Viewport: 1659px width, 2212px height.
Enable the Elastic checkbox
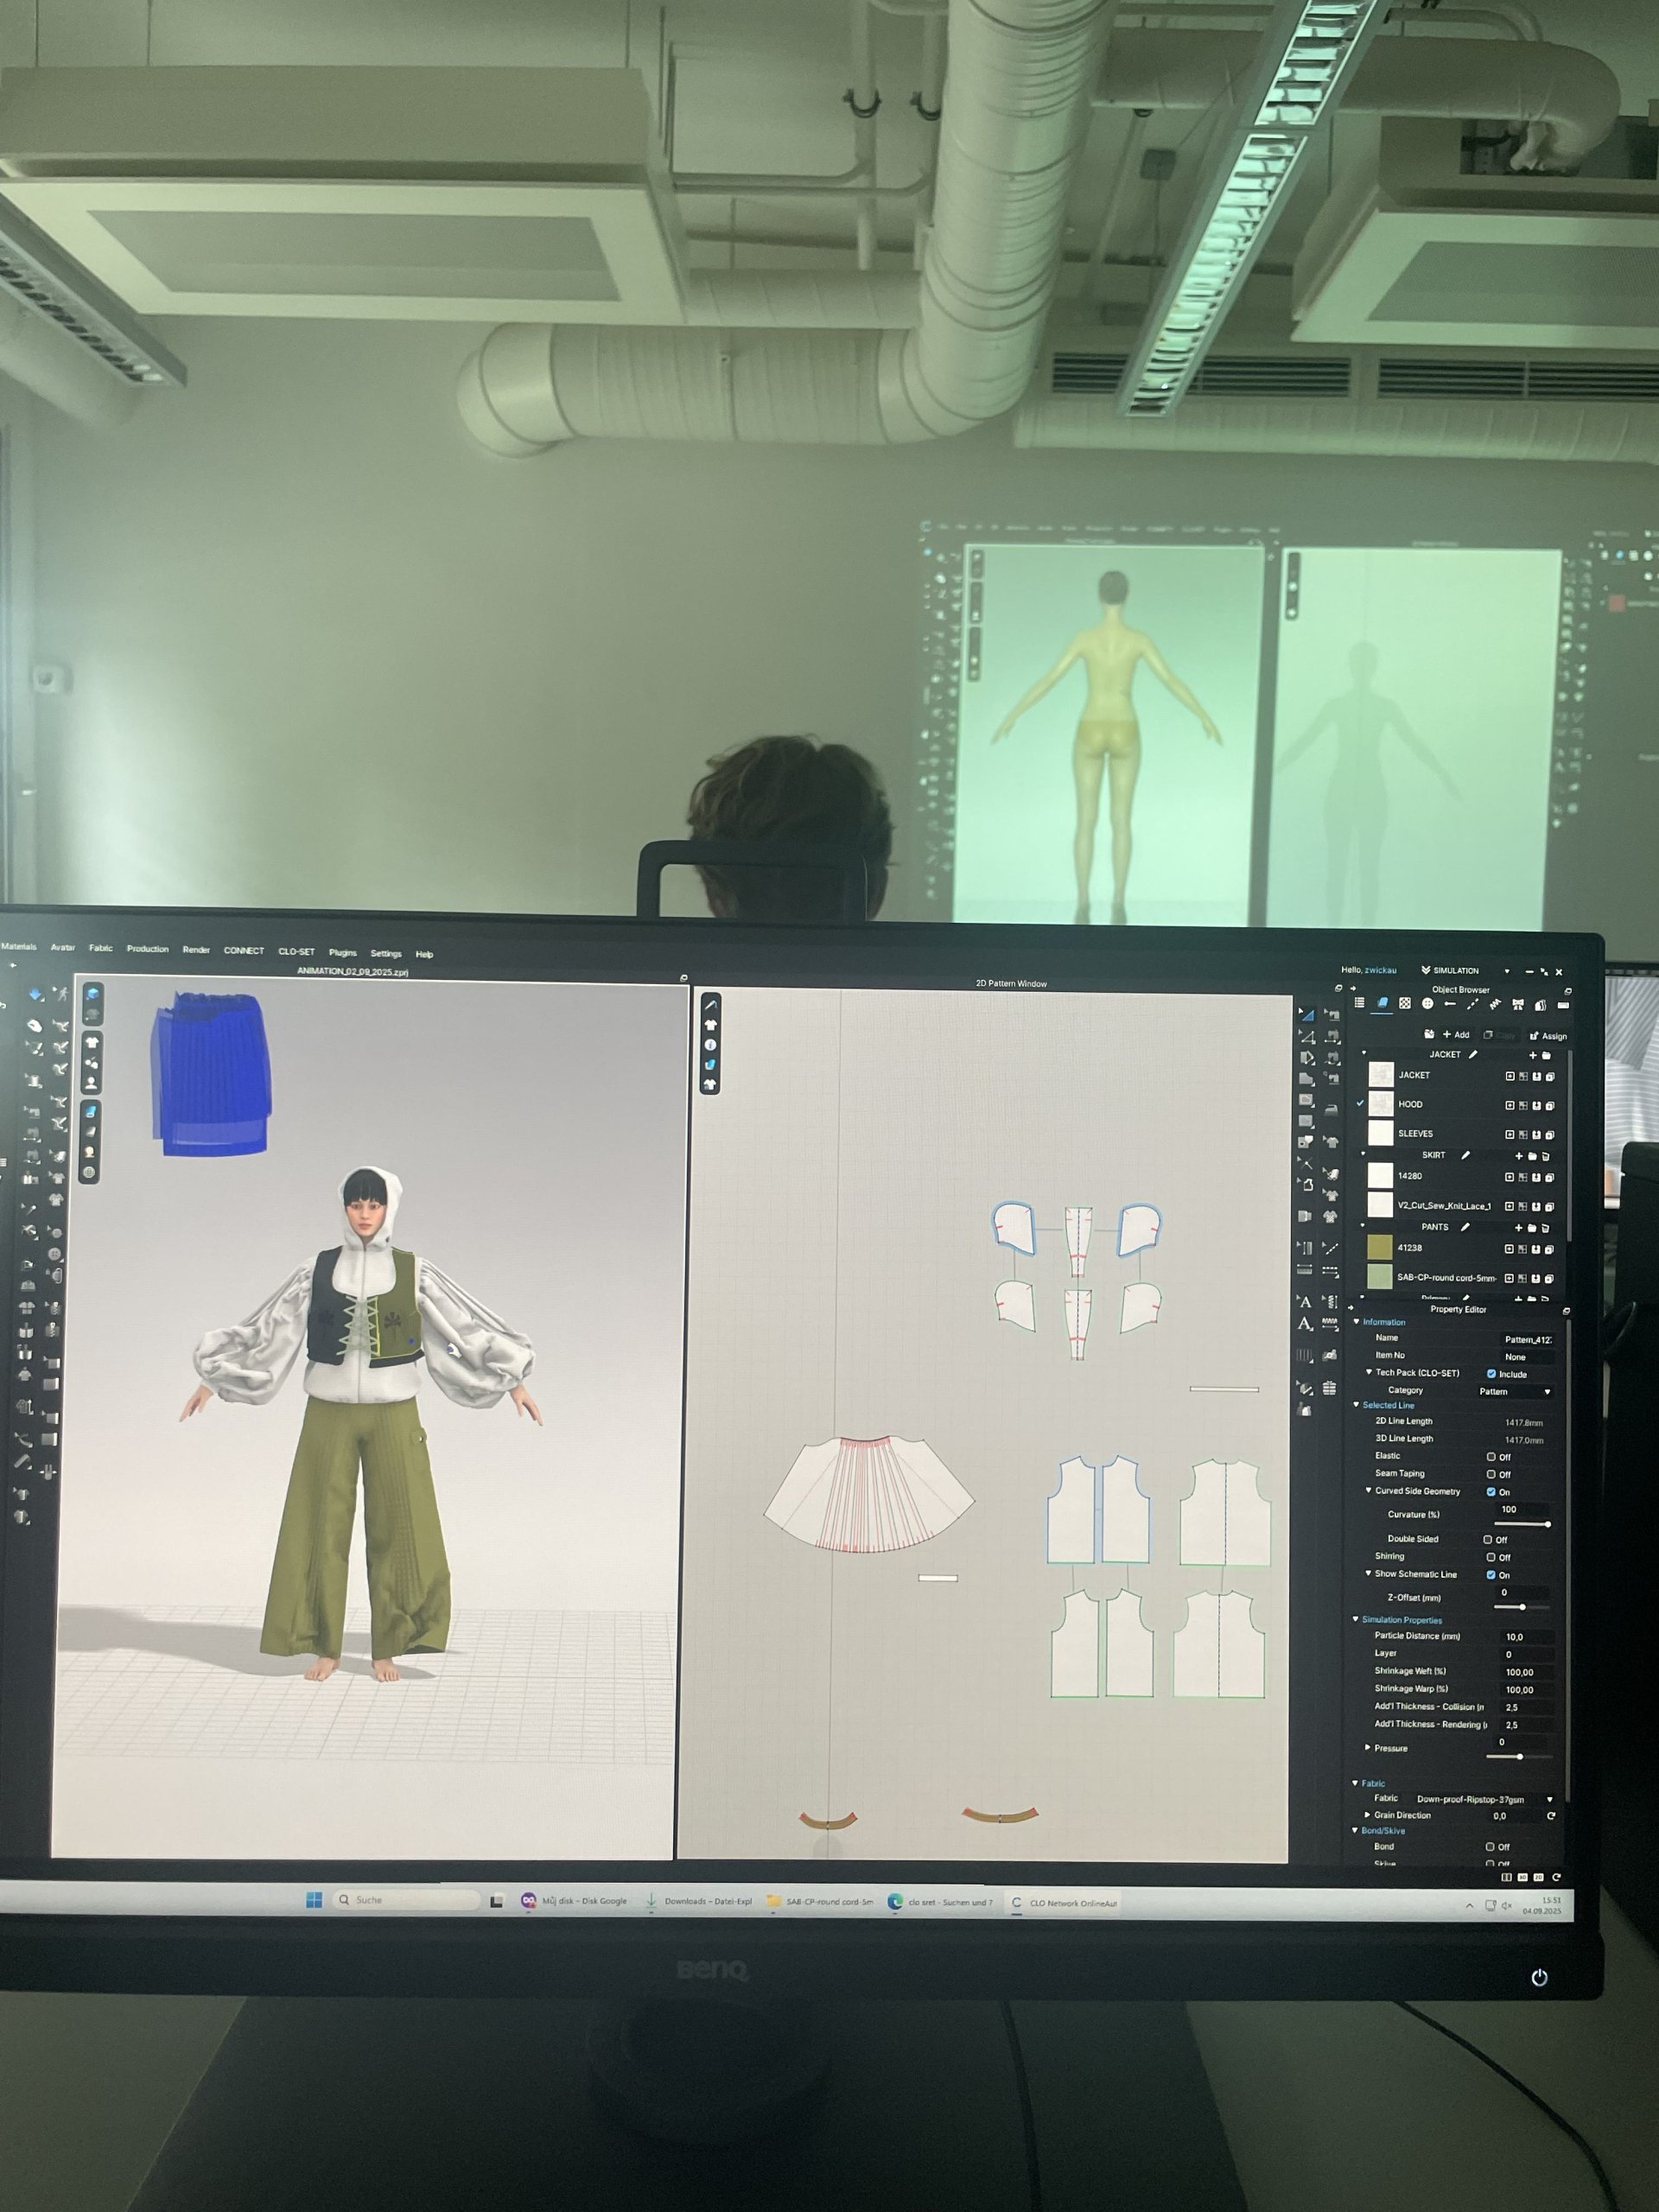tap(1491, 1457)
